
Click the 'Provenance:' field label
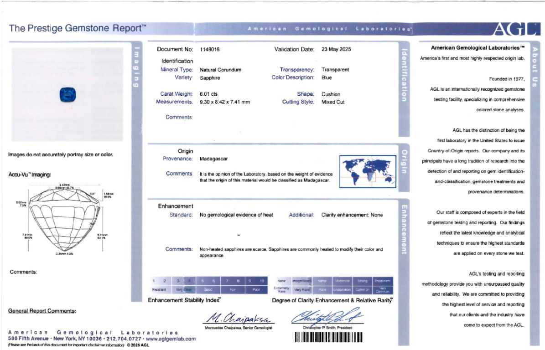(177, 159)
